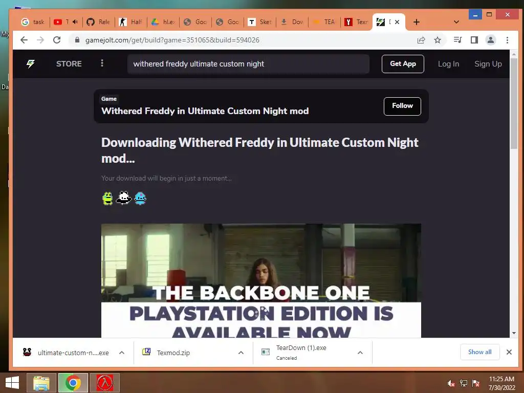The image size is (524, 393).
Task: Click the address bar URL
Action: (172, 40)
